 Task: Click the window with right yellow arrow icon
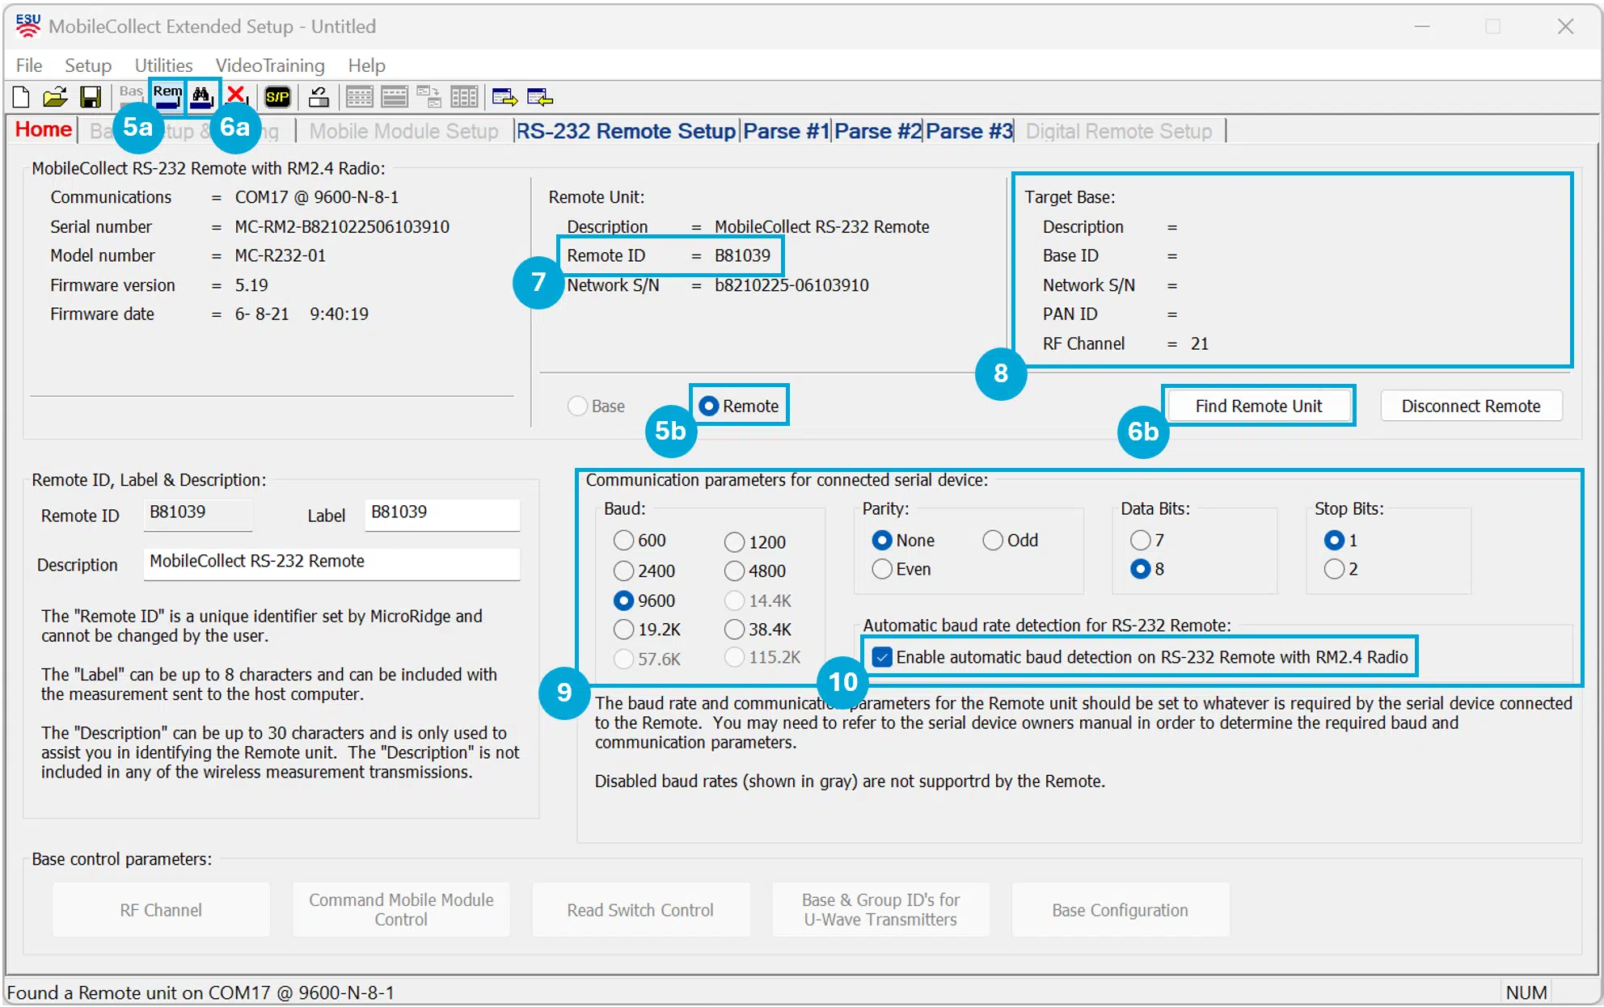coord(505,98)
